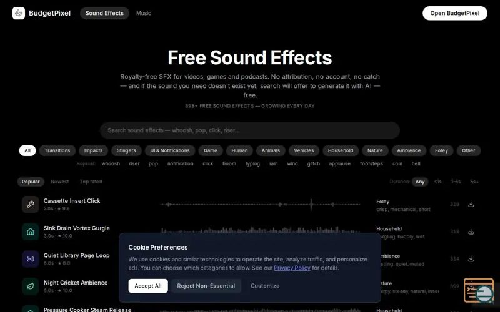Open BudgetPixel app button
The height and width of the screenshot is (312, 500).
pos(455,13)
